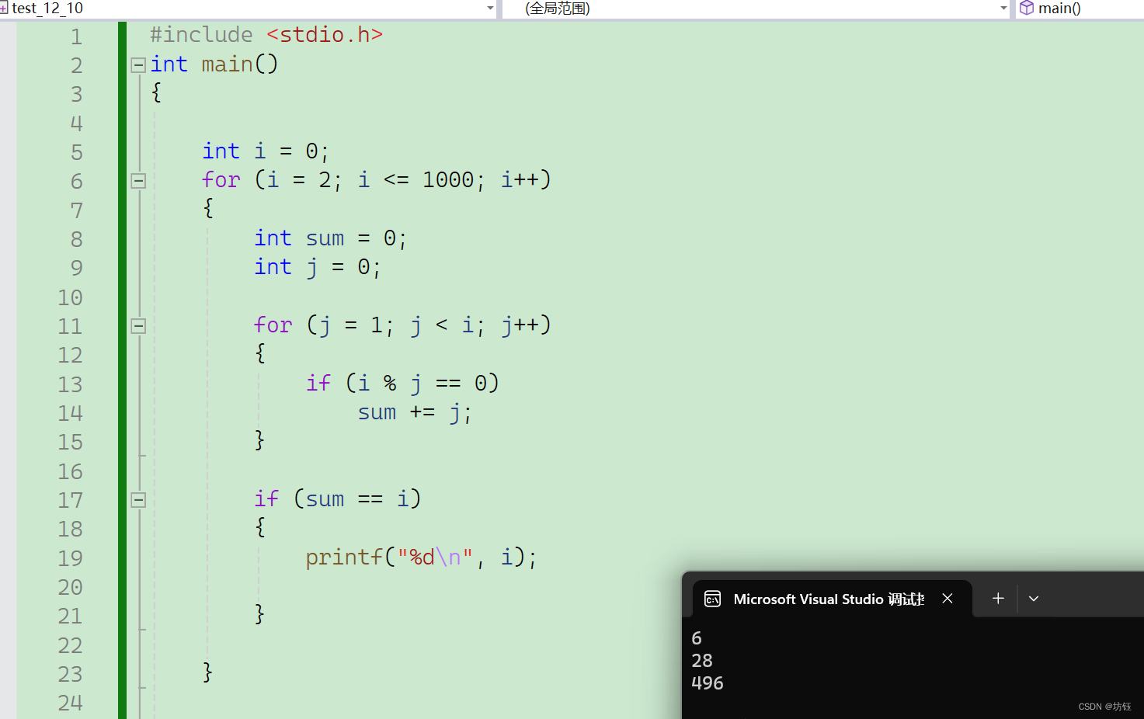Click the 'int j = 0;' declaration

pos(318,267)
